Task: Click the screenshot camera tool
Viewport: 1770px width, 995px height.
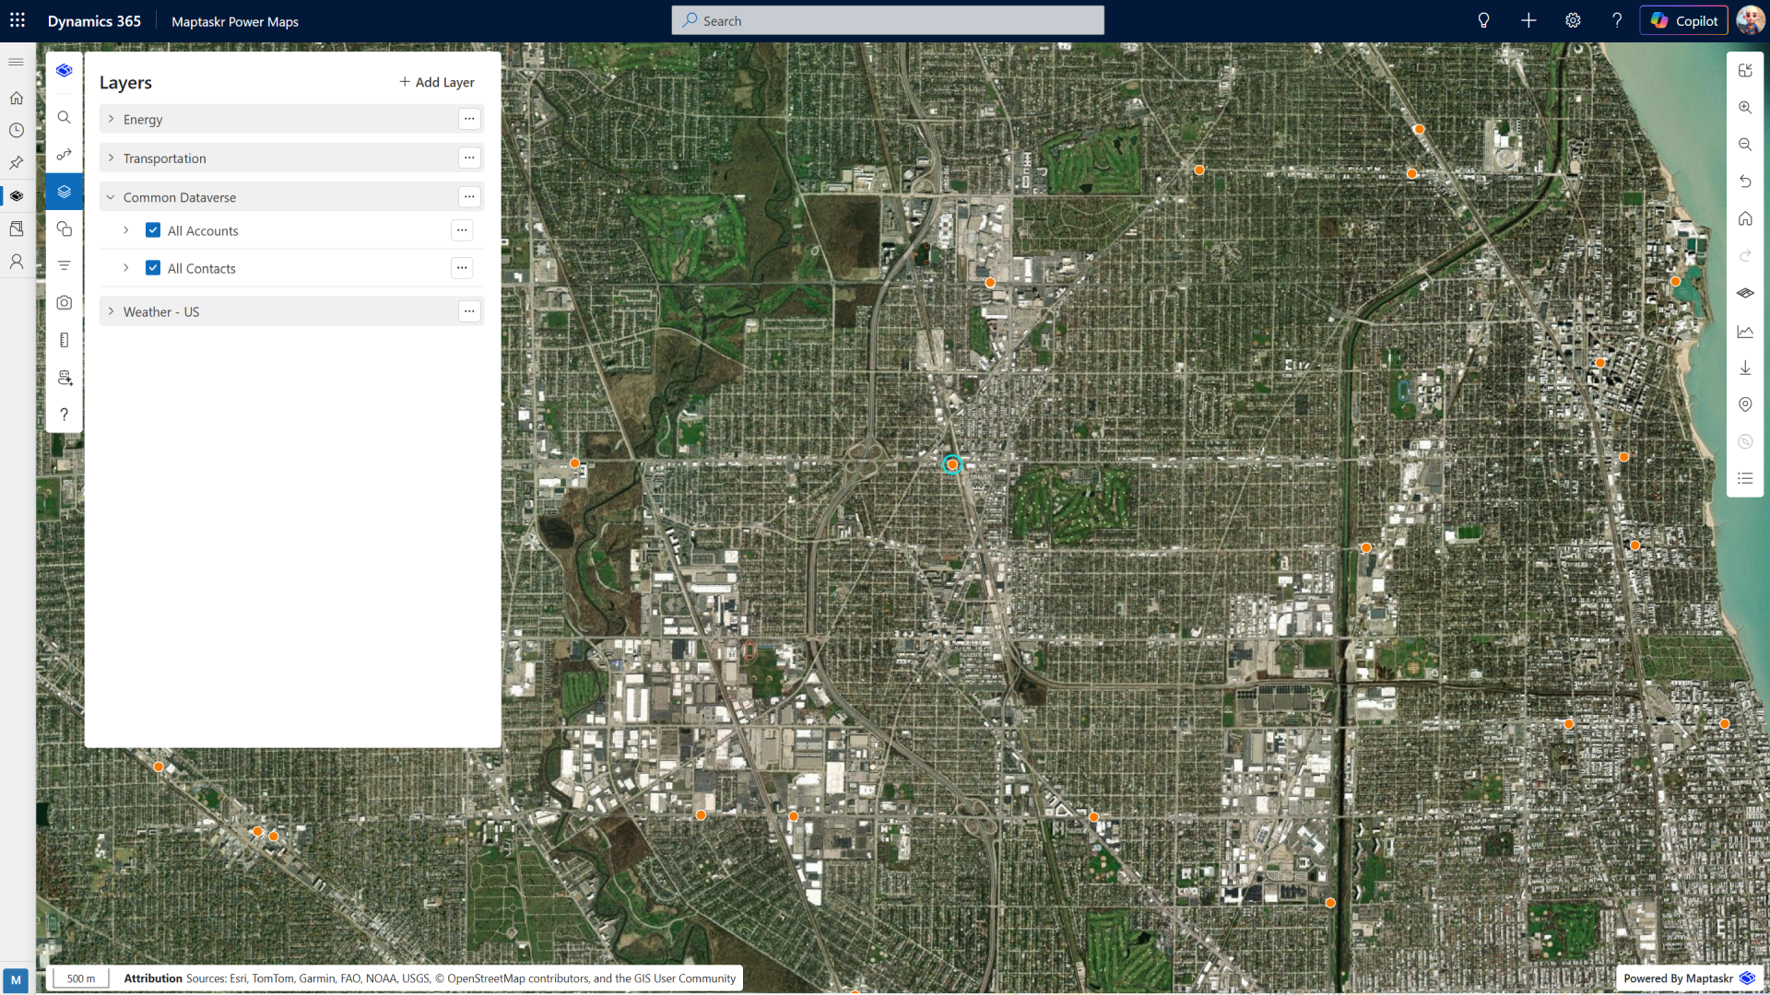Action: click(64, 303)
